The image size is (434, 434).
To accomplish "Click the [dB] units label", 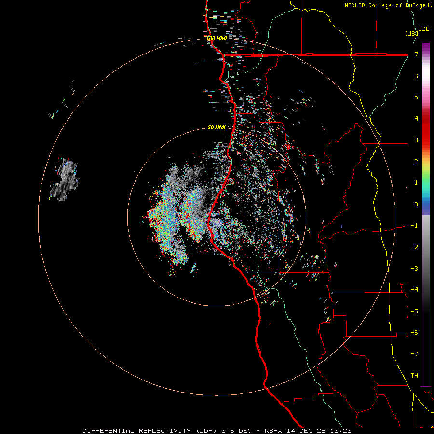I will coord(411,33).
